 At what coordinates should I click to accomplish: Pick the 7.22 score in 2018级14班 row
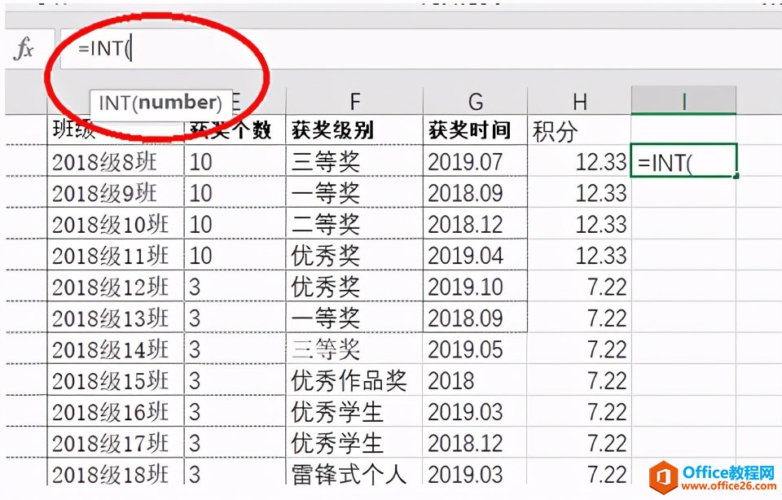[579, 349]
